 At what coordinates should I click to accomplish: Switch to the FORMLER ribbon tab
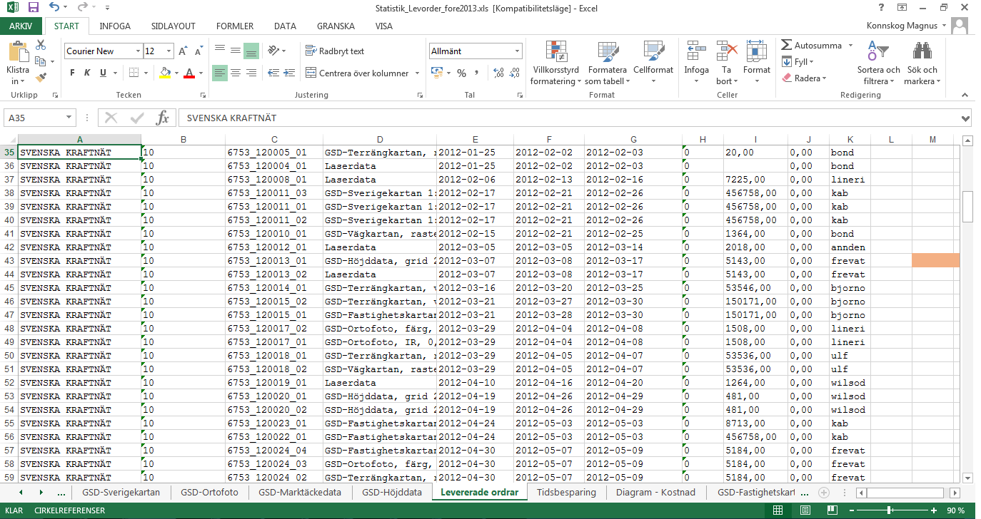235,26
